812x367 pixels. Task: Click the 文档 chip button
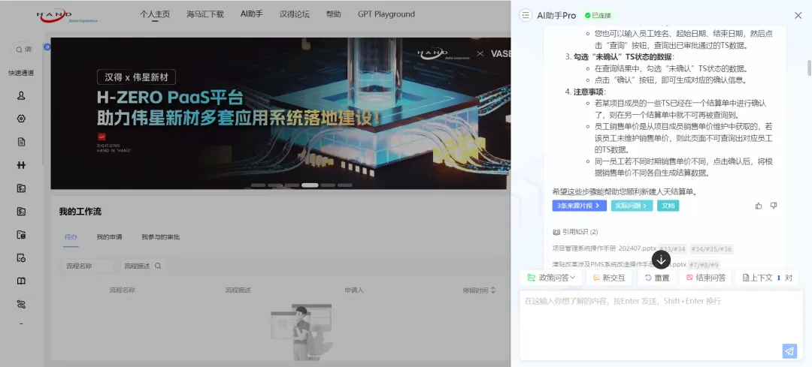tap(668, 206)
